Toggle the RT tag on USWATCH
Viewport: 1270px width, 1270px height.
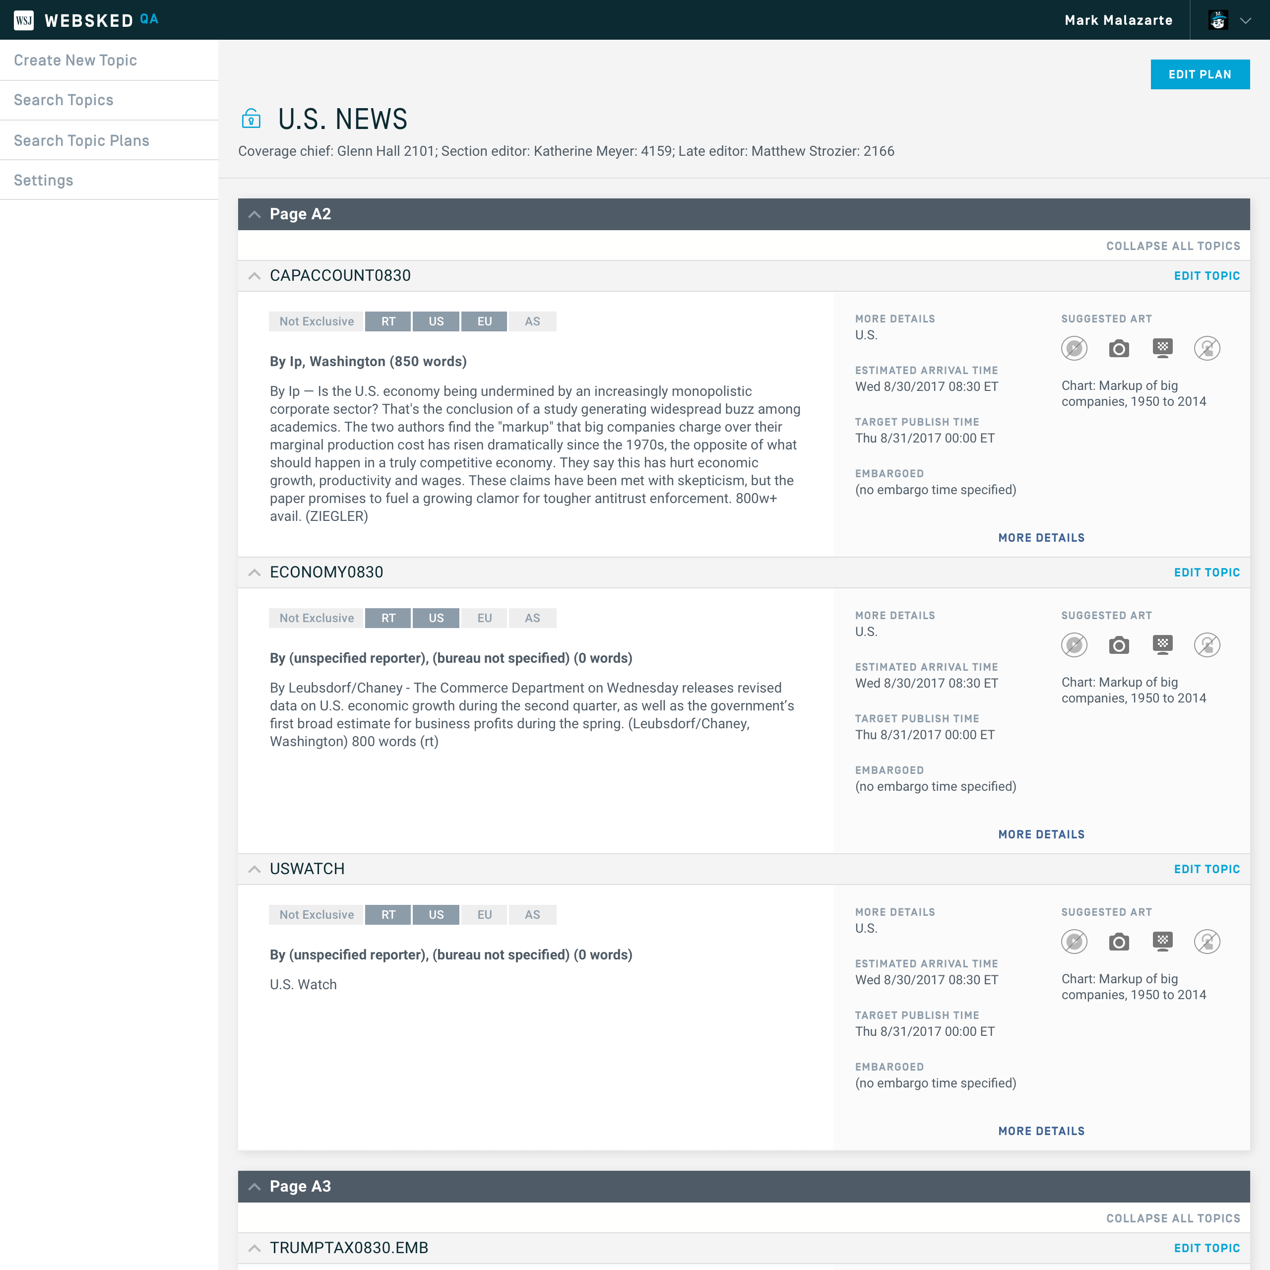pos(388,914)
